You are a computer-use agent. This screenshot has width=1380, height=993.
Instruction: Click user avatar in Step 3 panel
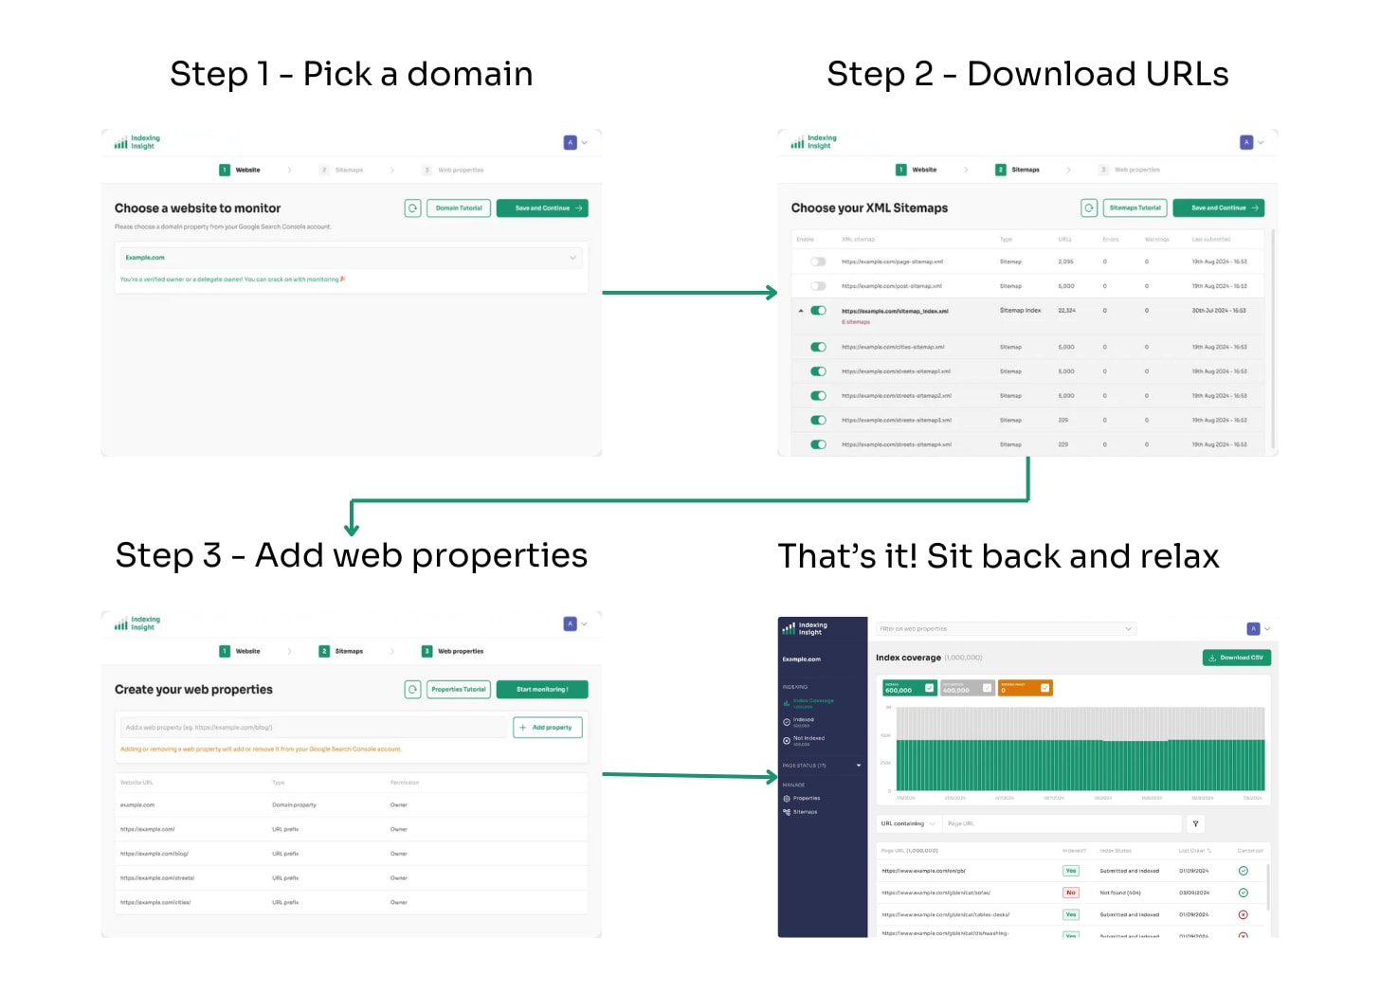[570, 623]
